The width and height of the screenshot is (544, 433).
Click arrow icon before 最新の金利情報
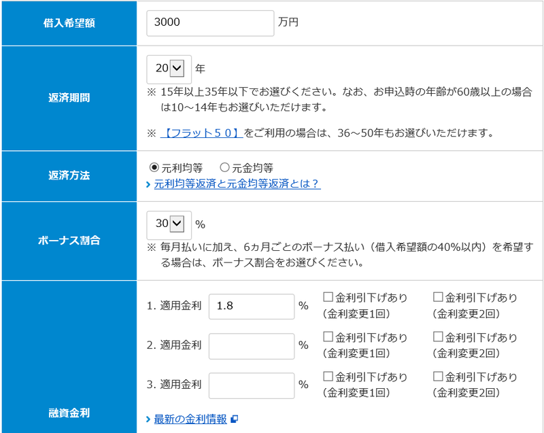(148, 419)
